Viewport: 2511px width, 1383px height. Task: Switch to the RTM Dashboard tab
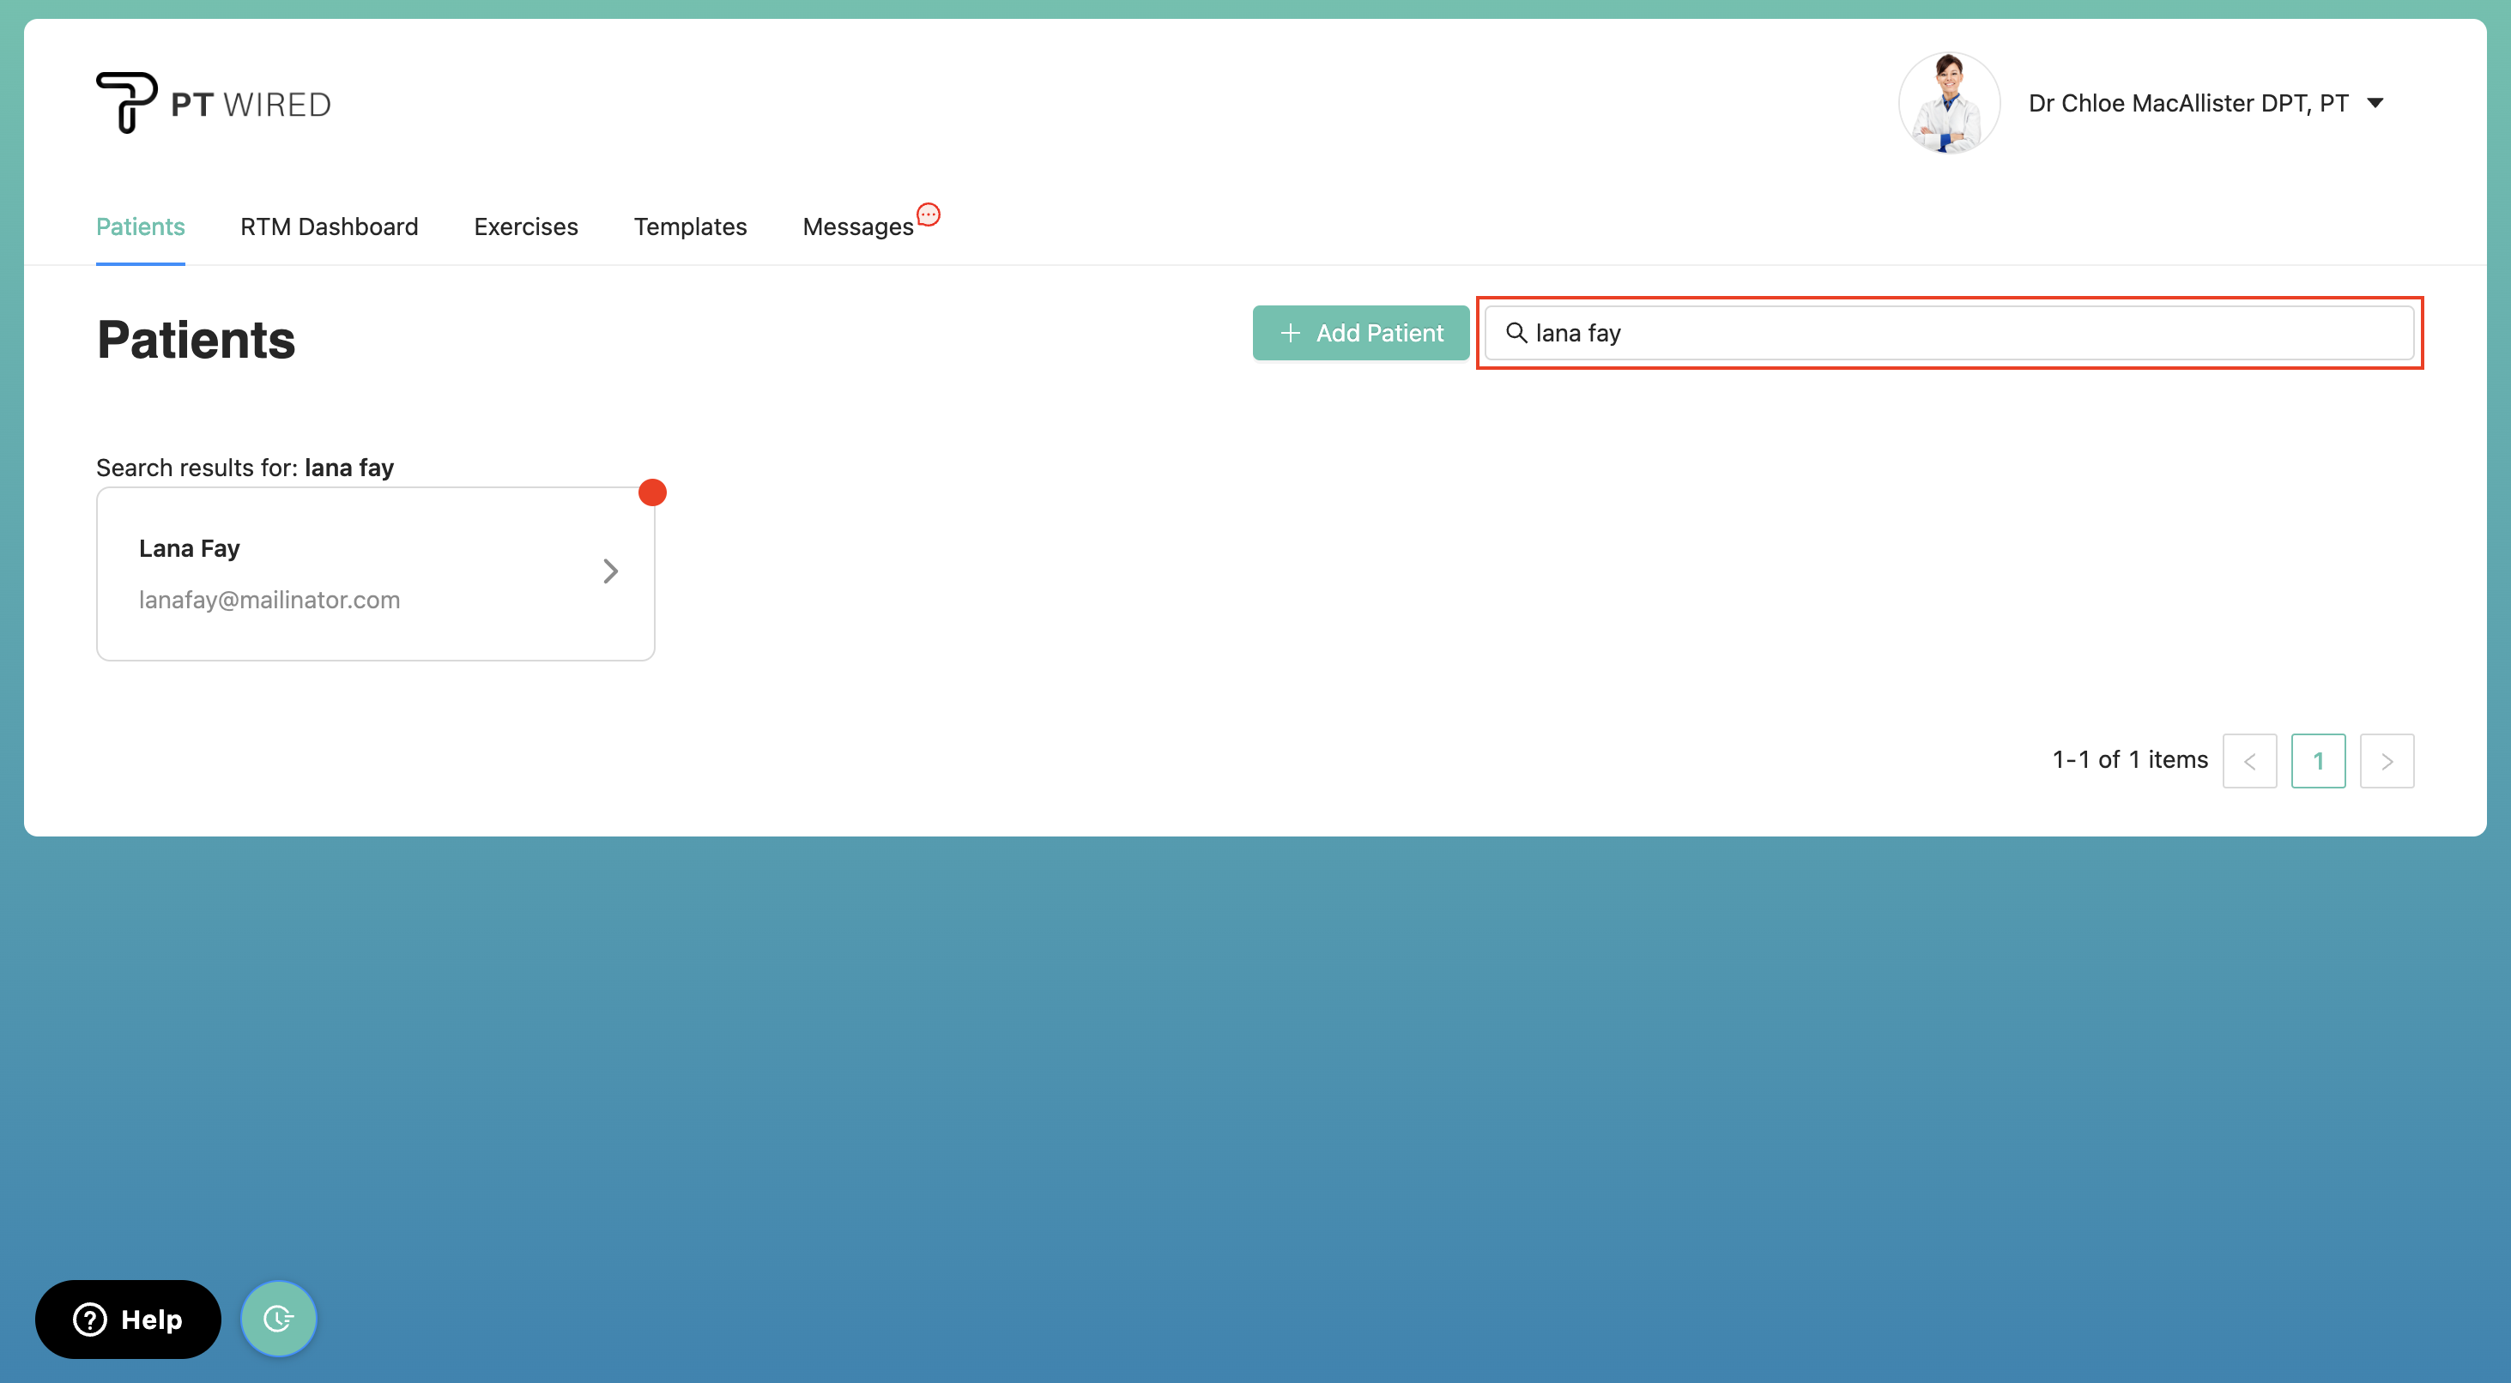click(x=329, y=226)
